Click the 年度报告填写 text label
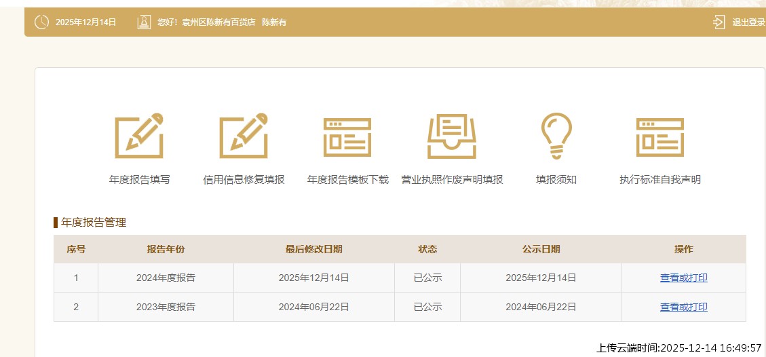Viewport: 766px width, 357px height. coord(139,180)
